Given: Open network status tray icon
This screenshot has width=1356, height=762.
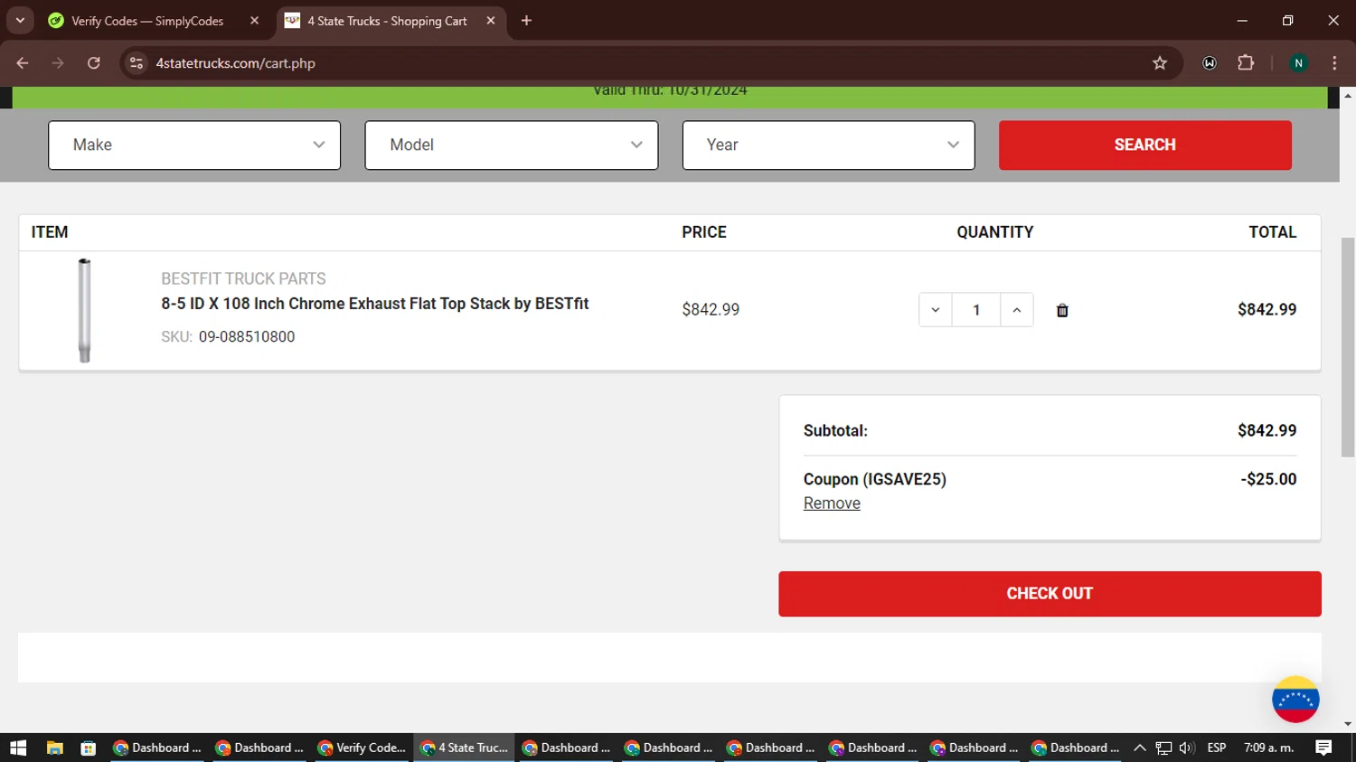Looking at the screenshot, I should click(1163, 748).
